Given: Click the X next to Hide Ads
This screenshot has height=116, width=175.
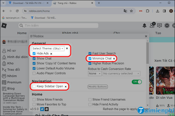Looking at the screenshot, I should (x=51, y=54).
